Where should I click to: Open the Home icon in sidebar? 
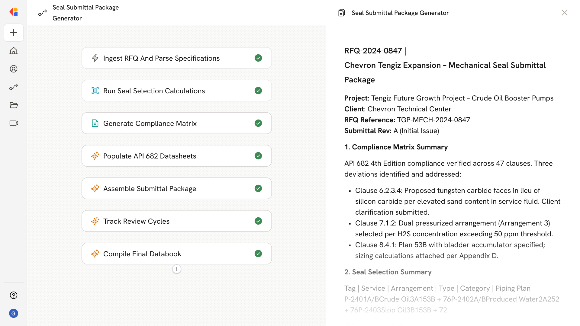pos(14,51)
